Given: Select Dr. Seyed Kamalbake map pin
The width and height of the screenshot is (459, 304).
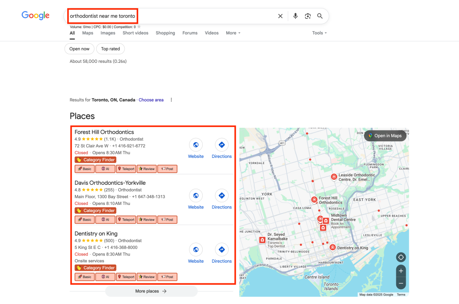Looking at the screenshot, I should 262,240.
